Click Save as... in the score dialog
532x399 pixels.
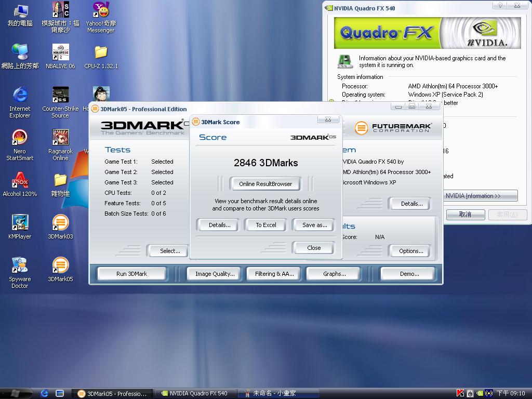pos(314,225)
